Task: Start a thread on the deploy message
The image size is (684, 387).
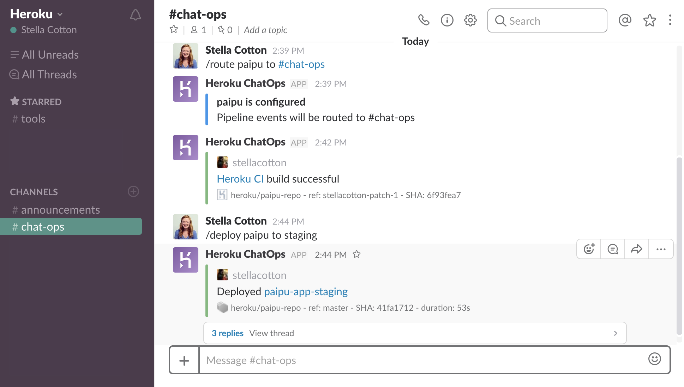Action: [613, 249]
